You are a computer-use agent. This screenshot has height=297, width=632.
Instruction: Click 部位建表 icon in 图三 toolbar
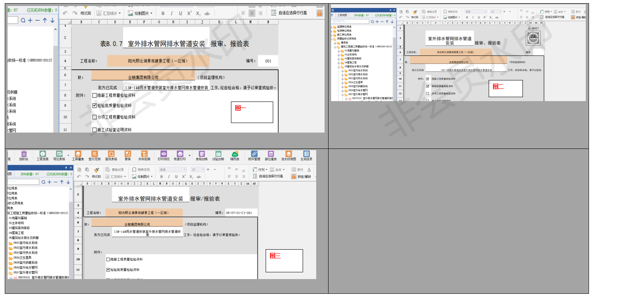click(271, 156)
